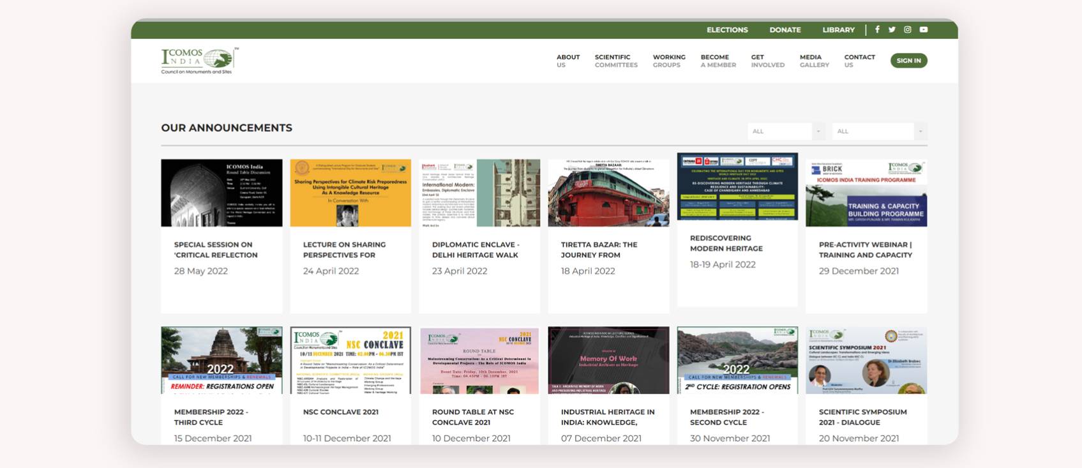This screenshot has height=468, width=1082.
Task: Open Memory Of Work thumbnail
Action: [608, 360]
